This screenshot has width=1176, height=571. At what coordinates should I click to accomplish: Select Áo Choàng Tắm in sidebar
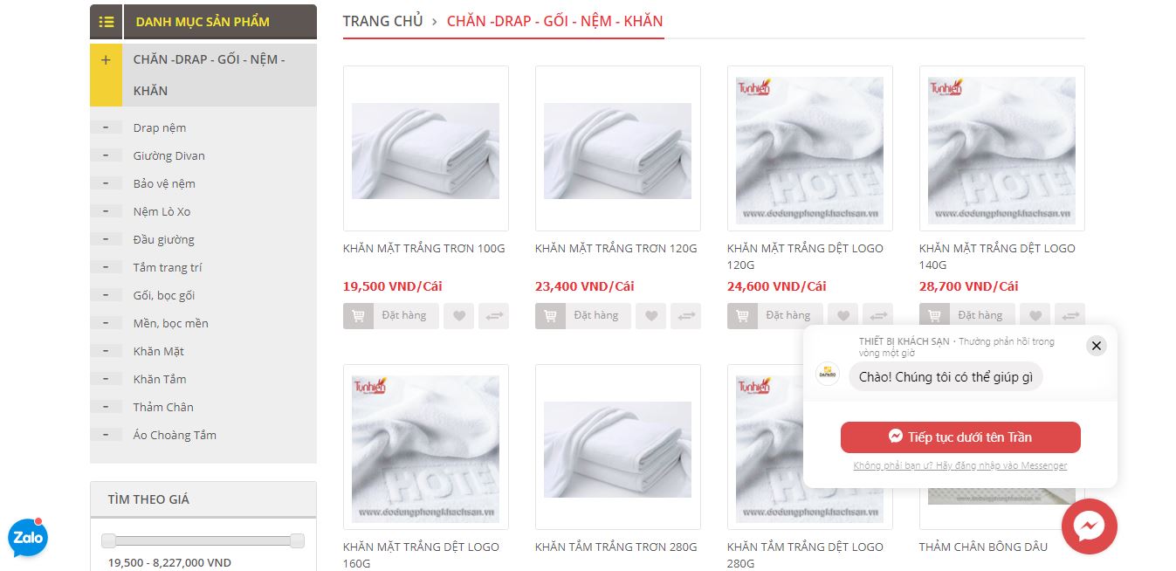(x=175, y=435)
